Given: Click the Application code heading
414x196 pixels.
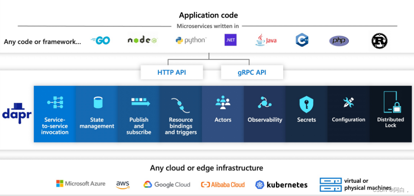Looking at the screenshot, I should (x=208, y=15).
